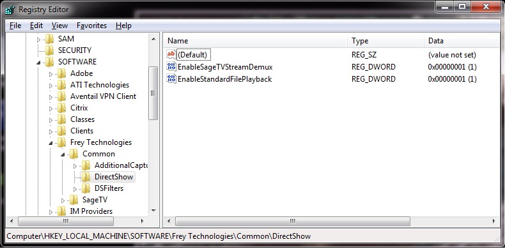This screenshot has height=249, width=505.
Task: Click the tree pane scroll left arrow
Action: pyautogui.click(x=12, y=222)
